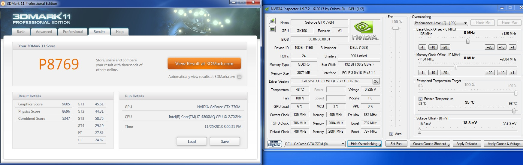Click the Physics Score value 8696

[66, 111]
